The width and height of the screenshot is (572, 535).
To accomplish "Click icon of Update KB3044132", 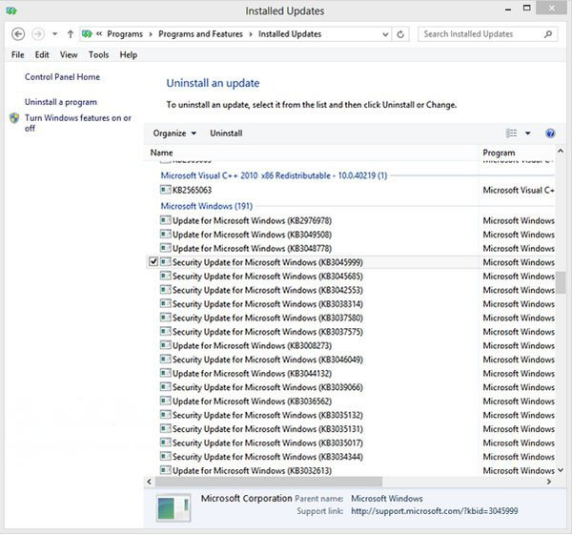I will point(166,373).
